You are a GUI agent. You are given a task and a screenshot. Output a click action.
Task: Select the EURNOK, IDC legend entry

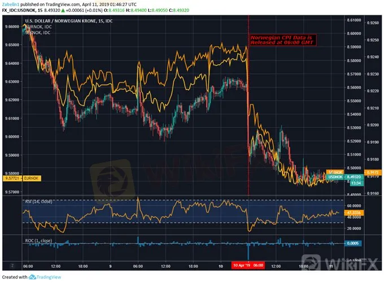click(39, 26)
